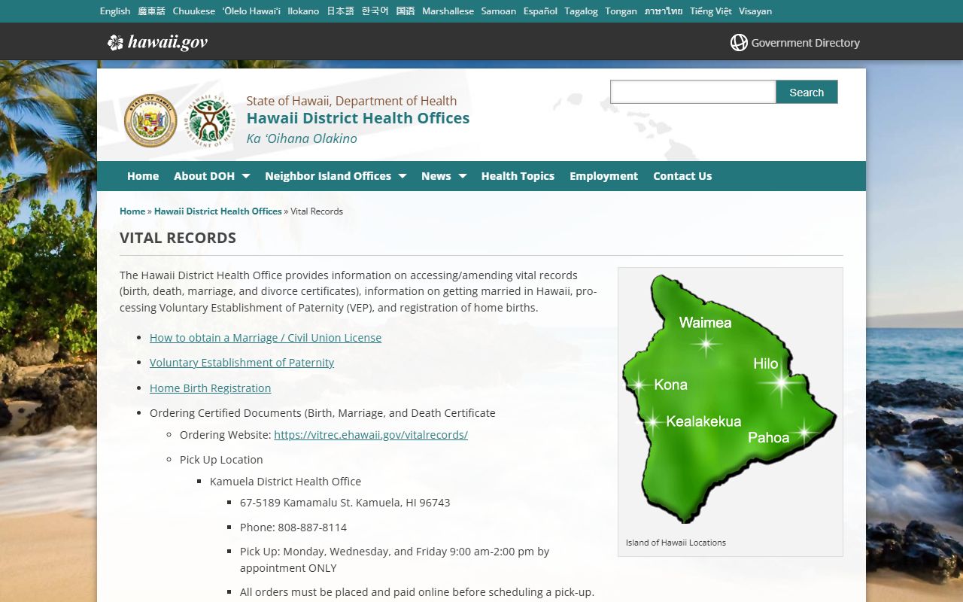Open the Neighbor Island Offices menu
The width and height of the screenshot is (963, 602).
click(328, 176)
